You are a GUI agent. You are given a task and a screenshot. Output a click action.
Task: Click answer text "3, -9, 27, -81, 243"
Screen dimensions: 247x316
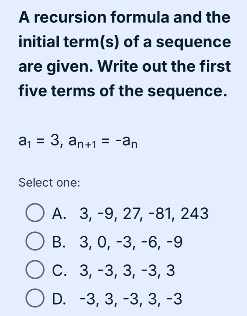(144, 215)
